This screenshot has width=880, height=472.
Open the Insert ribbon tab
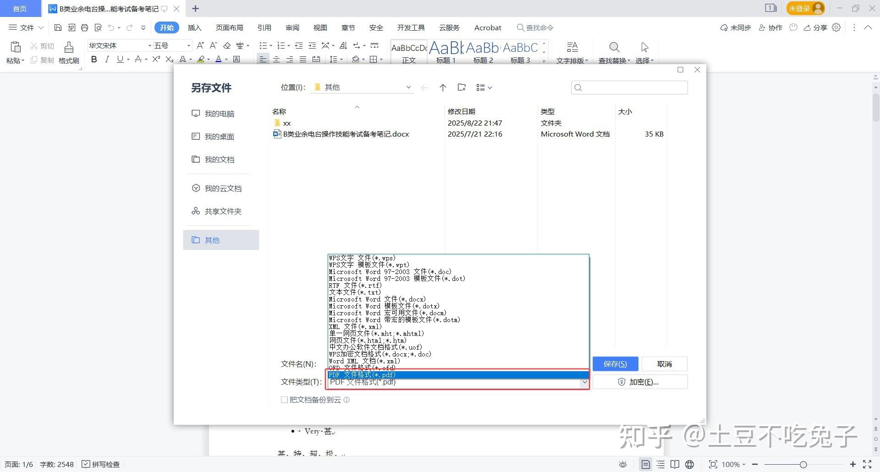194,27
